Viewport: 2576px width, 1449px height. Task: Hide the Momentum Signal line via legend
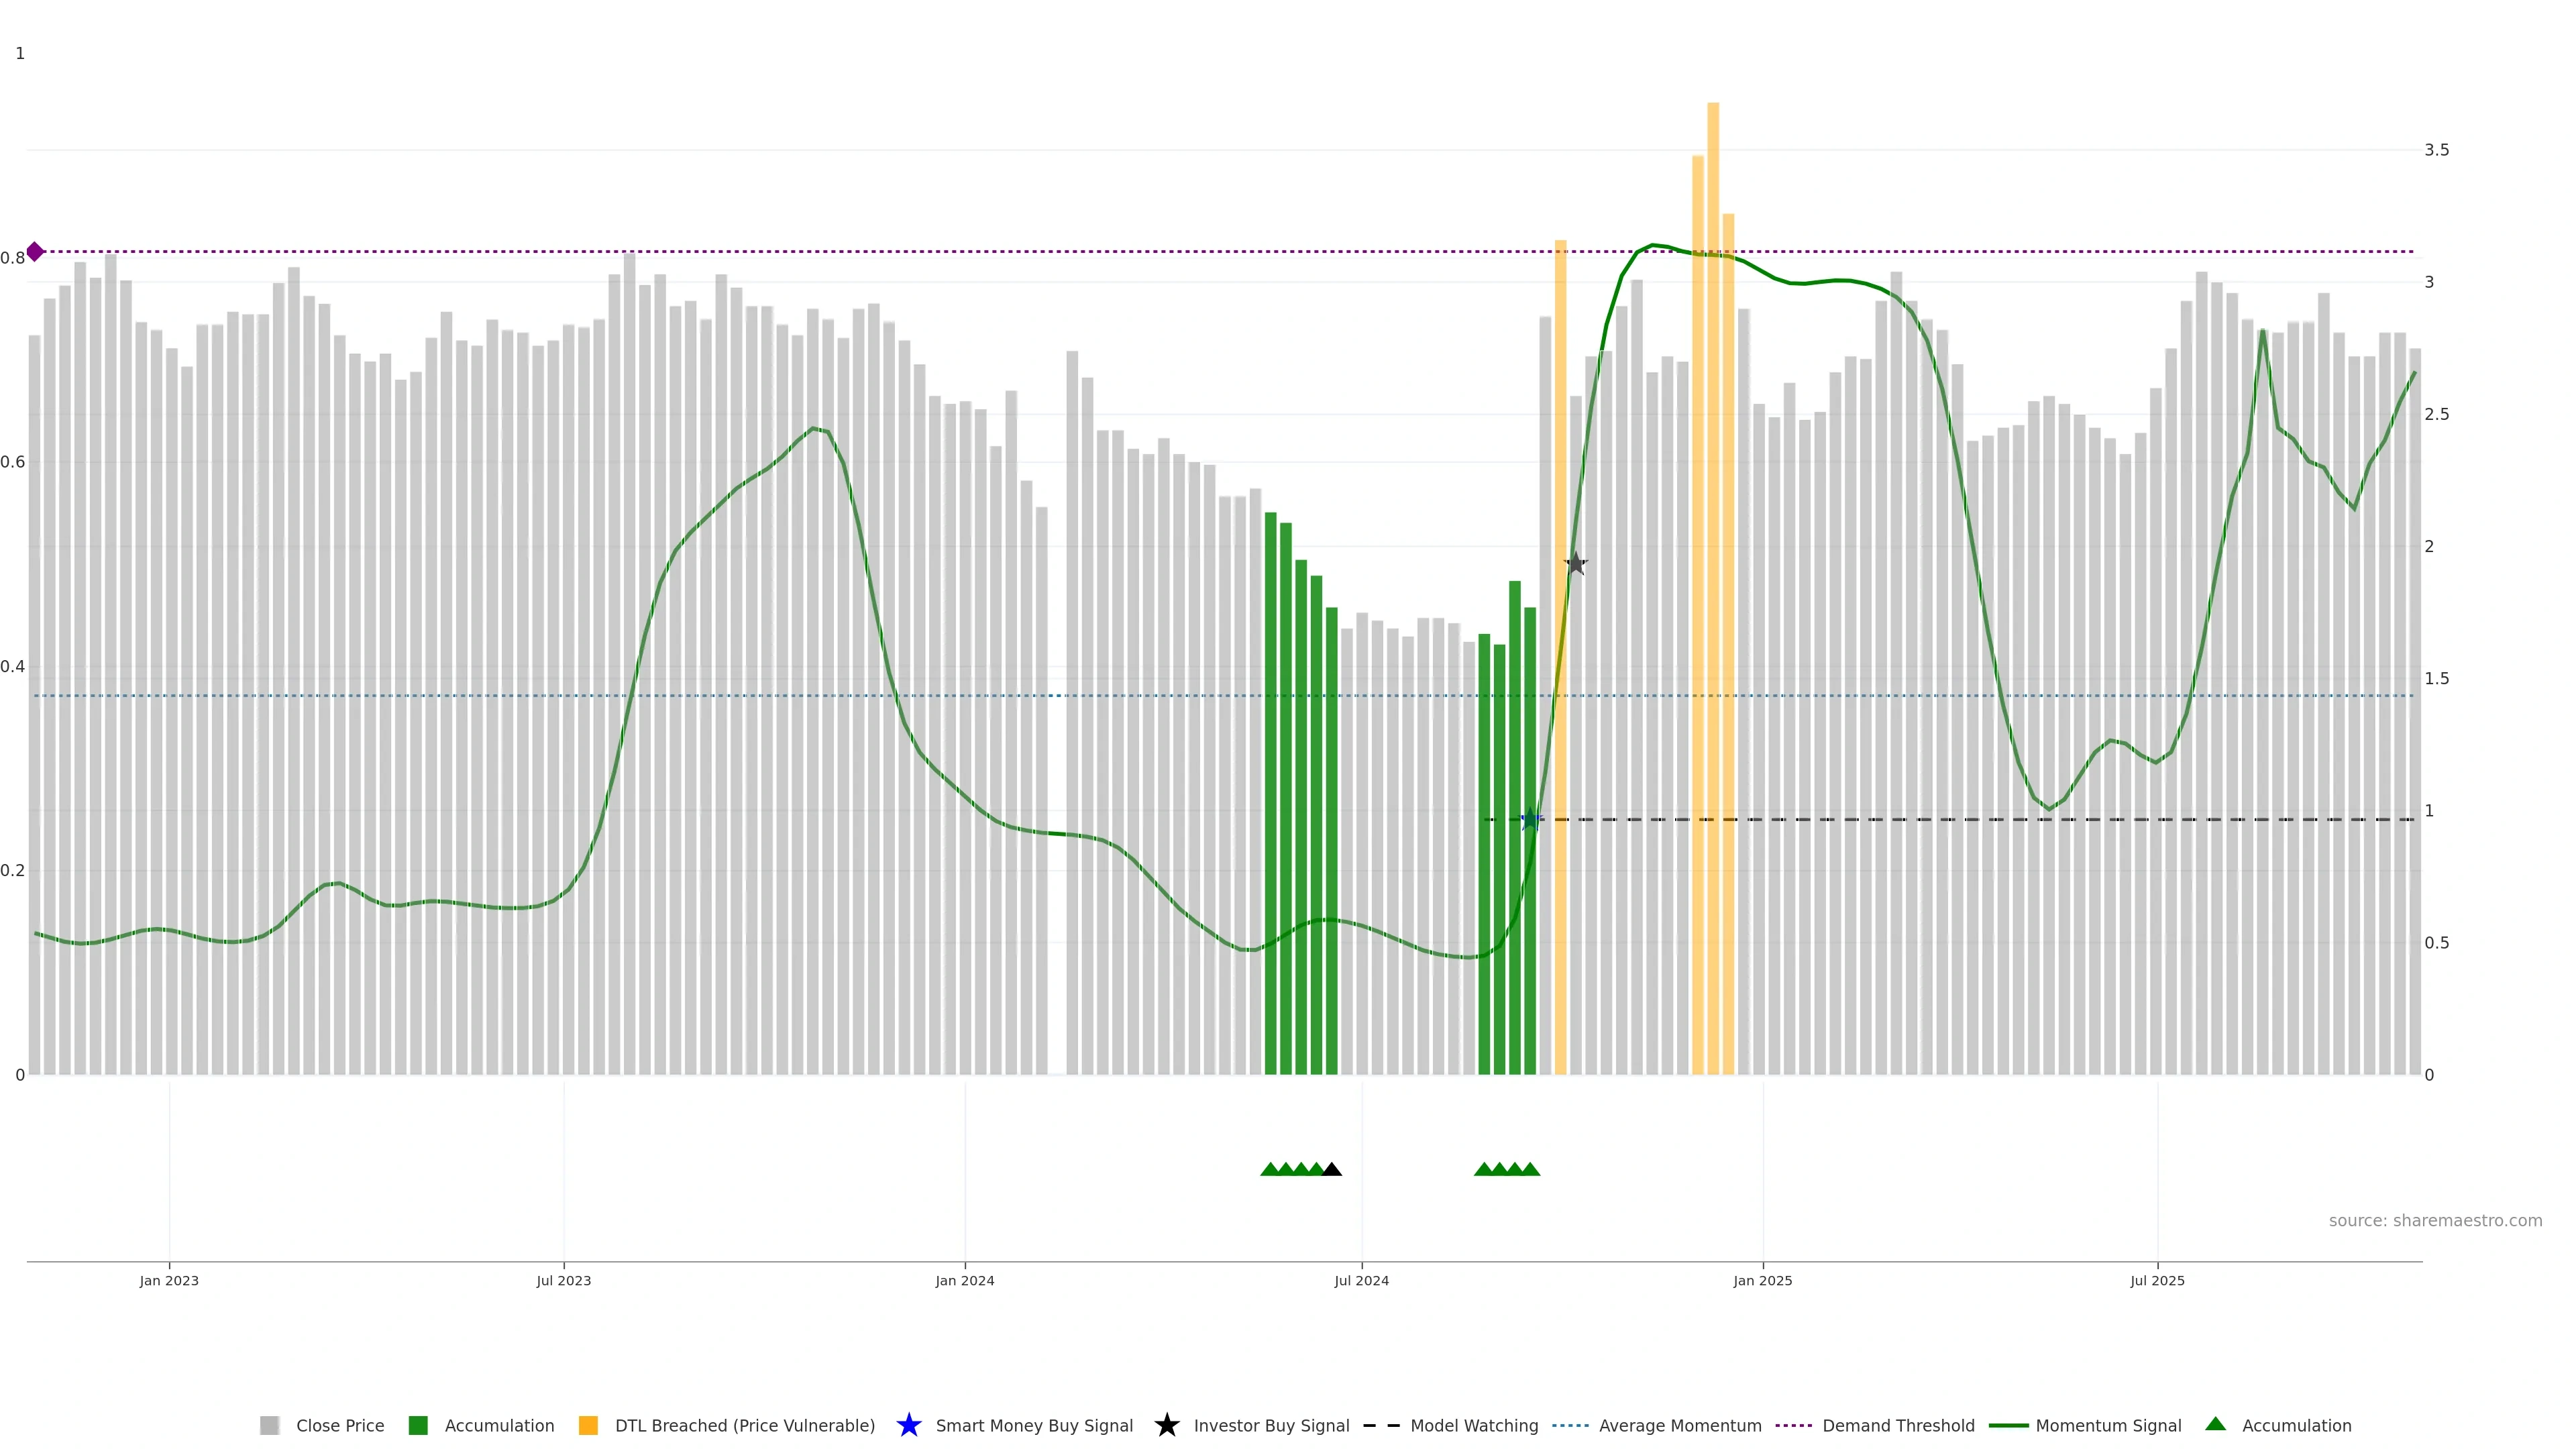[2108, 1425]
